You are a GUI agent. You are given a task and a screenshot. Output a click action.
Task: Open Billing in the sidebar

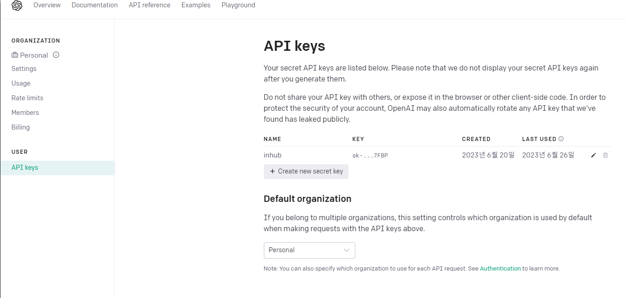(x=21, y=127)
